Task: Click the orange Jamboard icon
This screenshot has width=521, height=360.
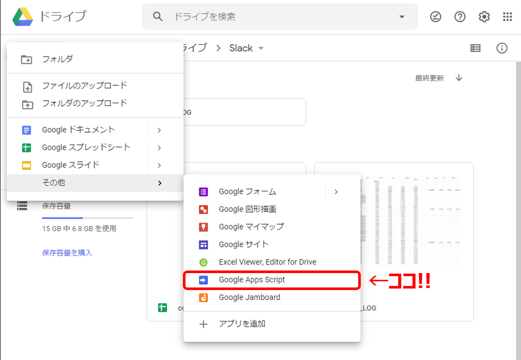Action: pyautogui.click(x=204, y=298)
